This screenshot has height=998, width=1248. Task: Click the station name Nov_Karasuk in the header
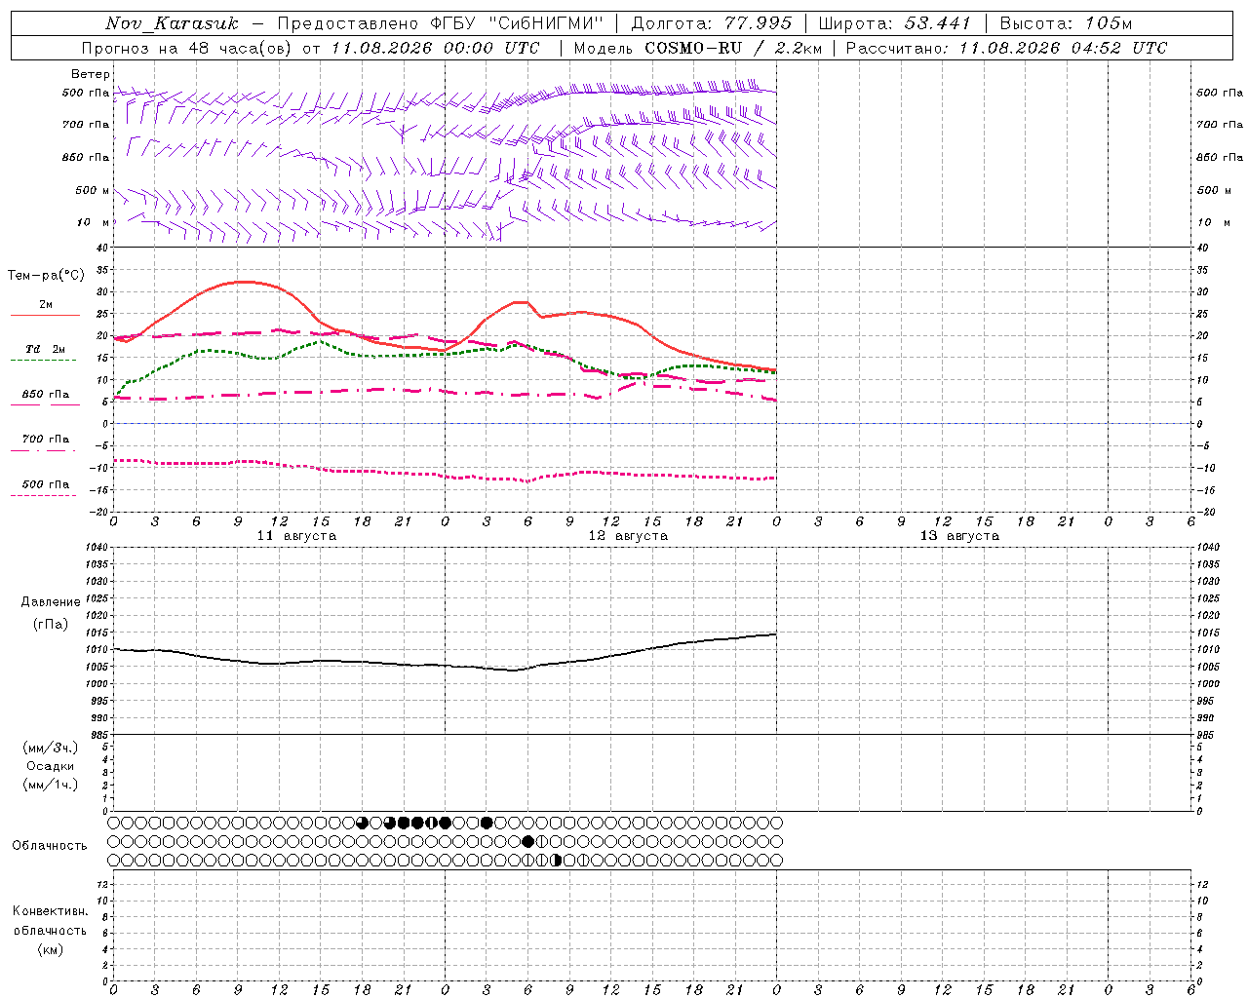[x=172, y=23]
